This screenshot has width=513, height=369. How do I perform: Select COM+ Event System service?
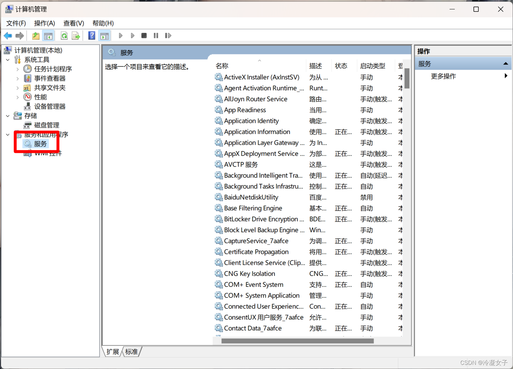tap(308, 284)
